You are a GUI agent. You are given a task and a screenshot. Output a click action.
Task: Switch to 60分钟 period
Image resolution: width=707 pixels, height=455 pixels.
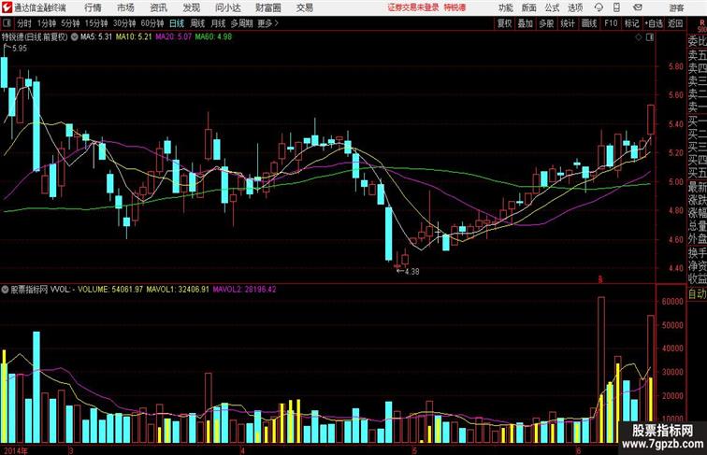pos(151,23)
